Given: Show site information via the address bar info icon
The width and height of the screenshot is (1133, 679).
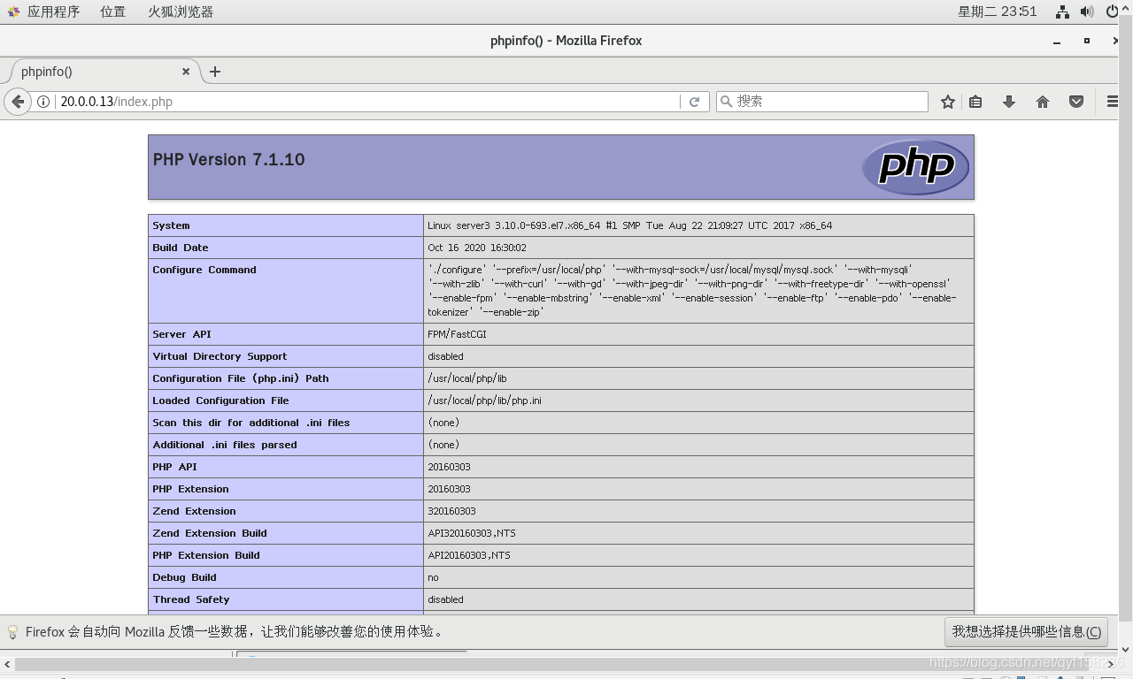Looking at the screenshot, I should click(42, 102).
